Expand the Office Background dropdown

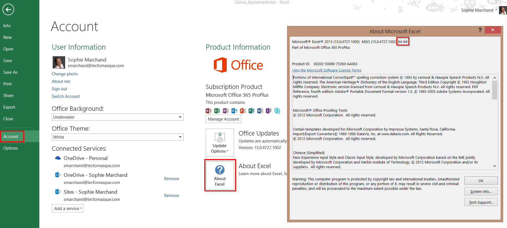pyautogui.click(x=180, y=117)
